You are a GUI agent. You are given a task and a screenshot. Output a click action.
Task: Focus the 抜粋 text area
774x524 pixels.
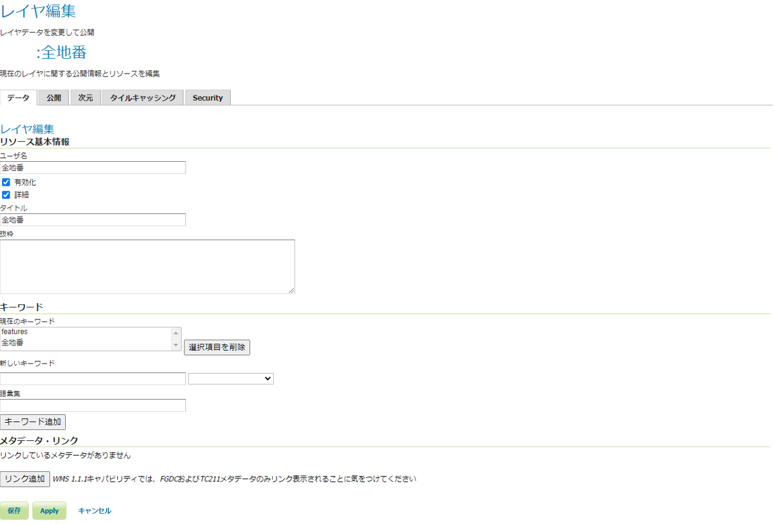click(x=147, y=266)
